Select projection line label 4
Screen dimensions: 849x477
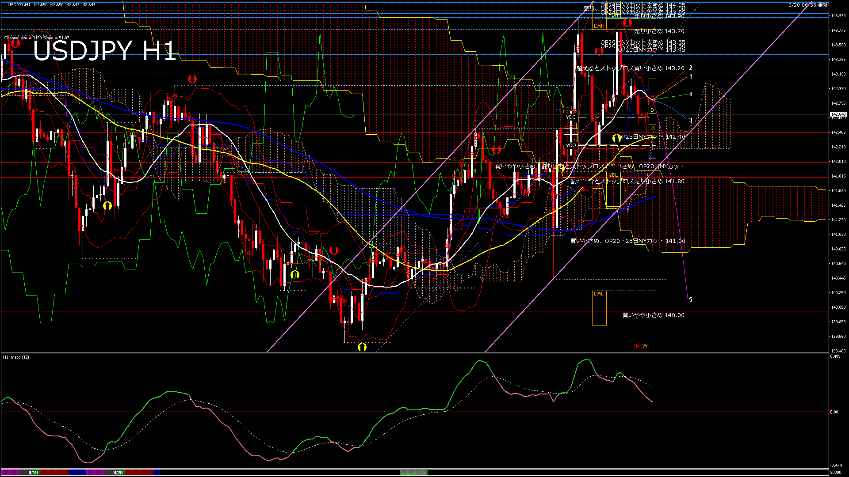click(691, 94)
